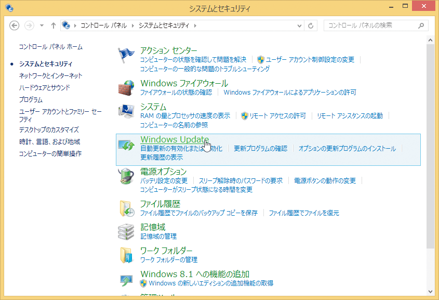Viewport: 439px width, 300px height.
Task: Click コンピューターがスリープ状態になる時間を変更
Action: point(196,190)
